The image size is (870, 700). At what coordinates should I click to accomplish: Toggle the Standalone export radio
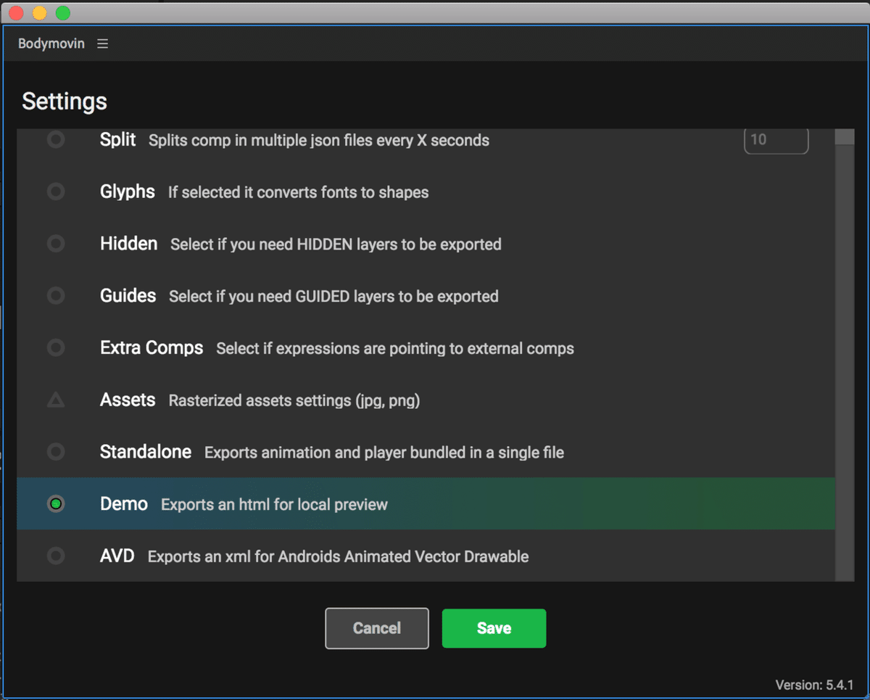point(56,452)
